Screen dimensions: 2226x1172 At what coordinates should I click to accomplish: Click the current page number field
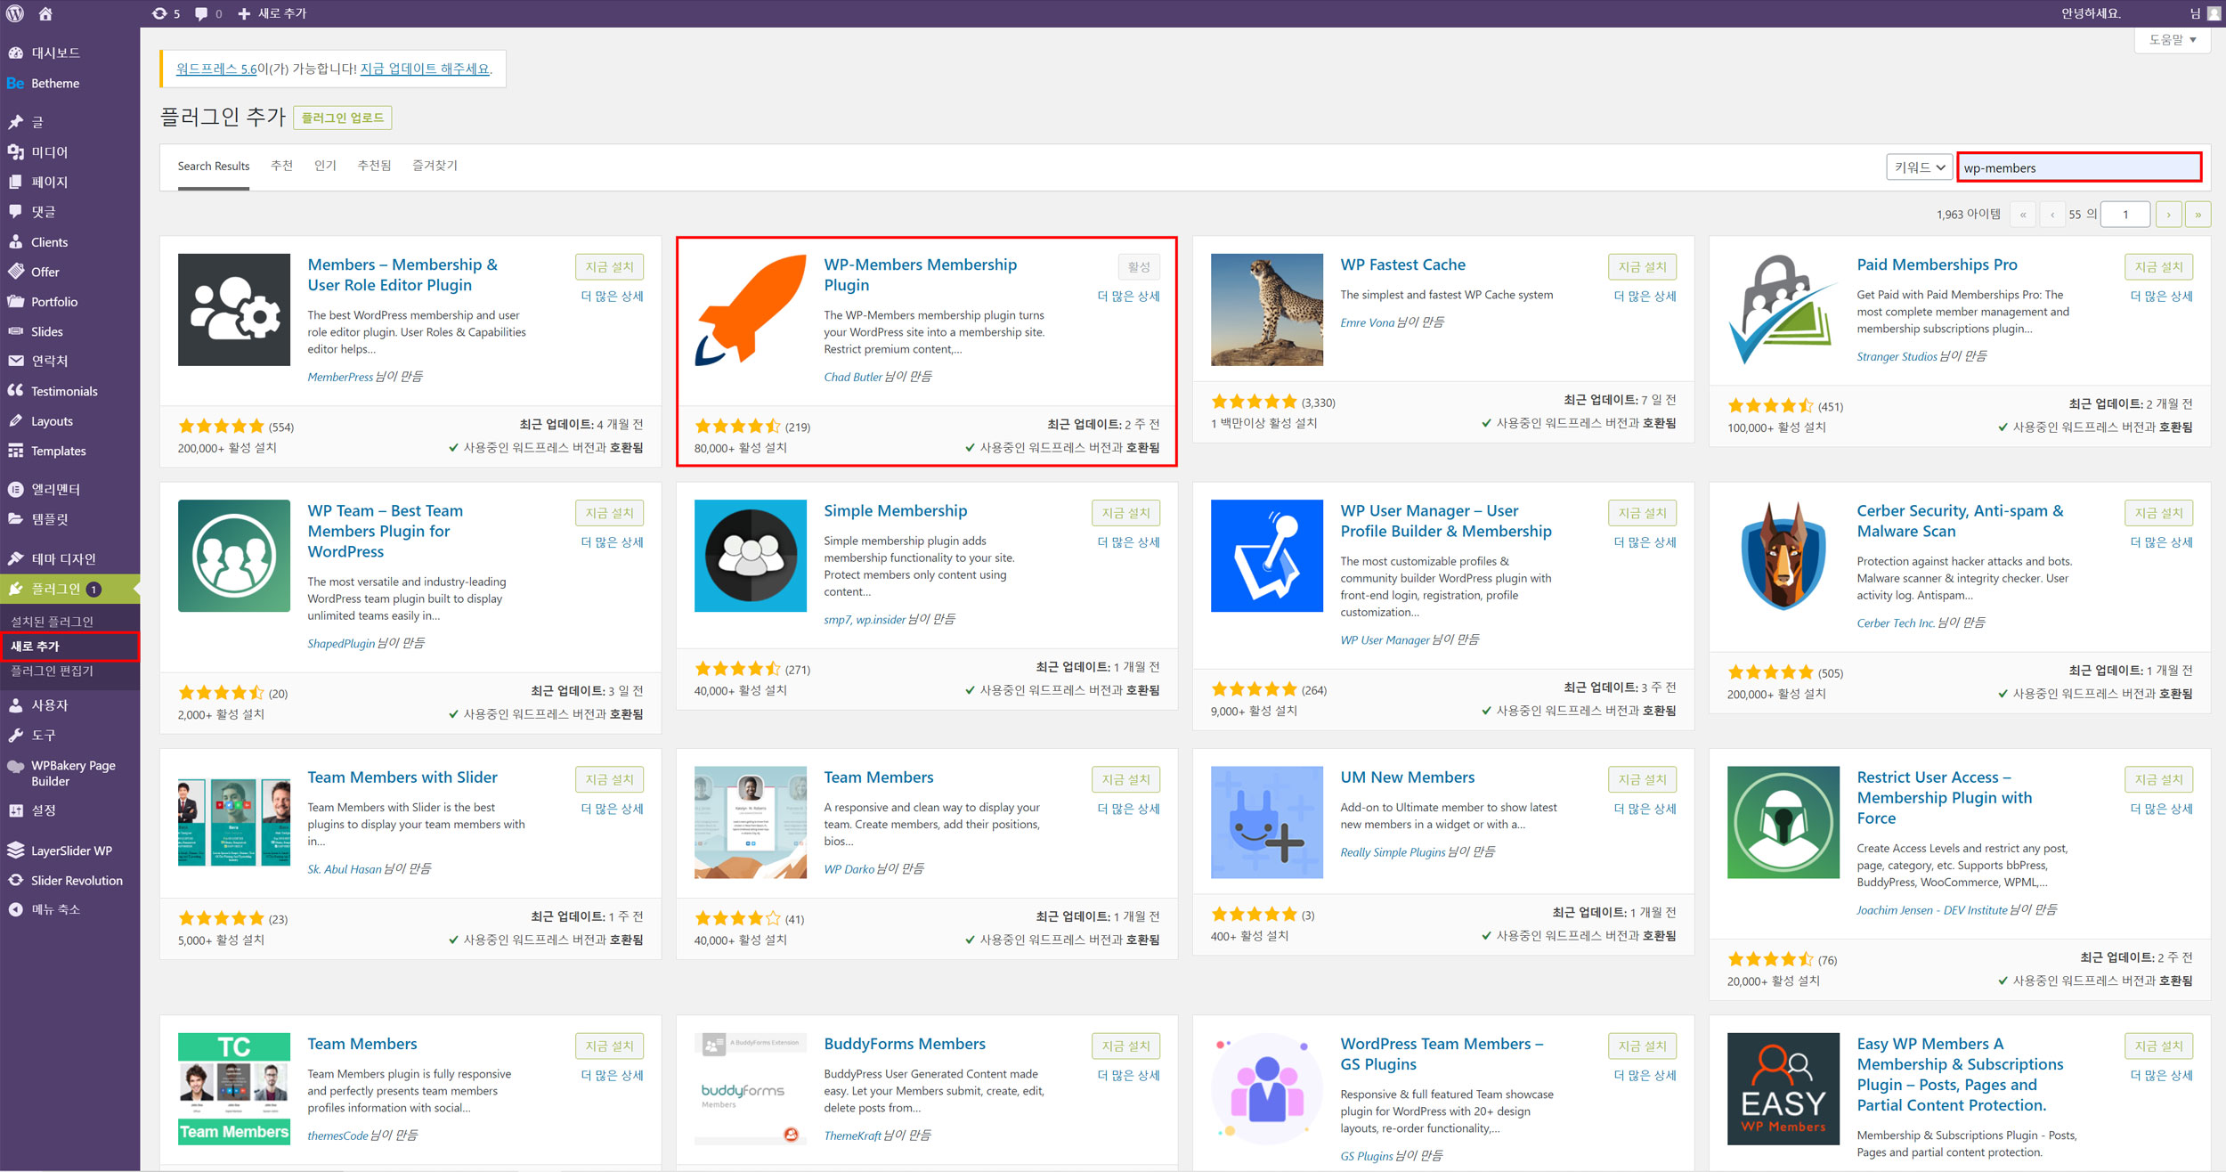coord(2125,215)
